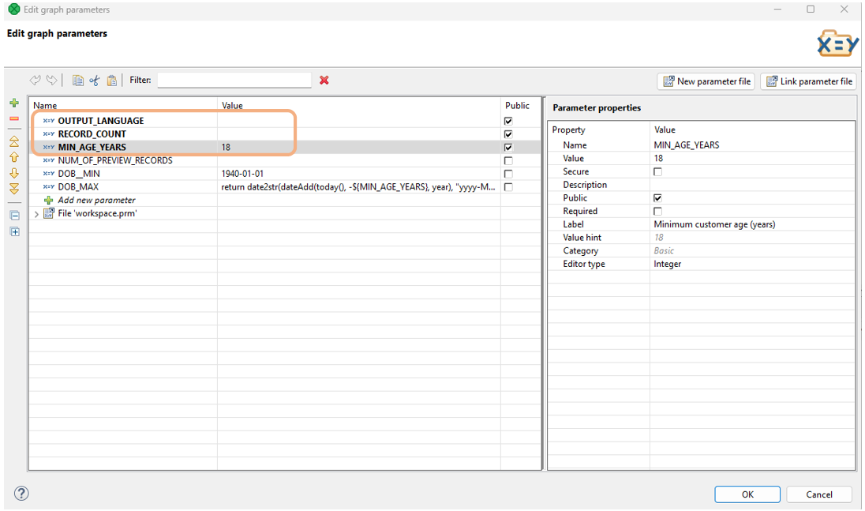Click the Cut scissors icon

(x=95, y=81)
